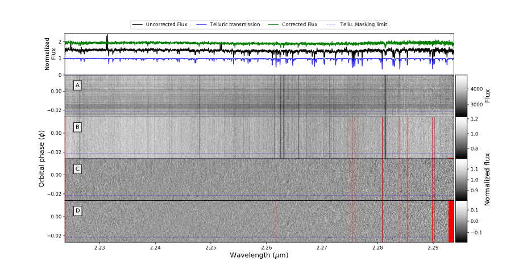The height and width of the screenshot is (277, 519).
Task: Click the dotted line marker in legend
Action: click(332, 25)
